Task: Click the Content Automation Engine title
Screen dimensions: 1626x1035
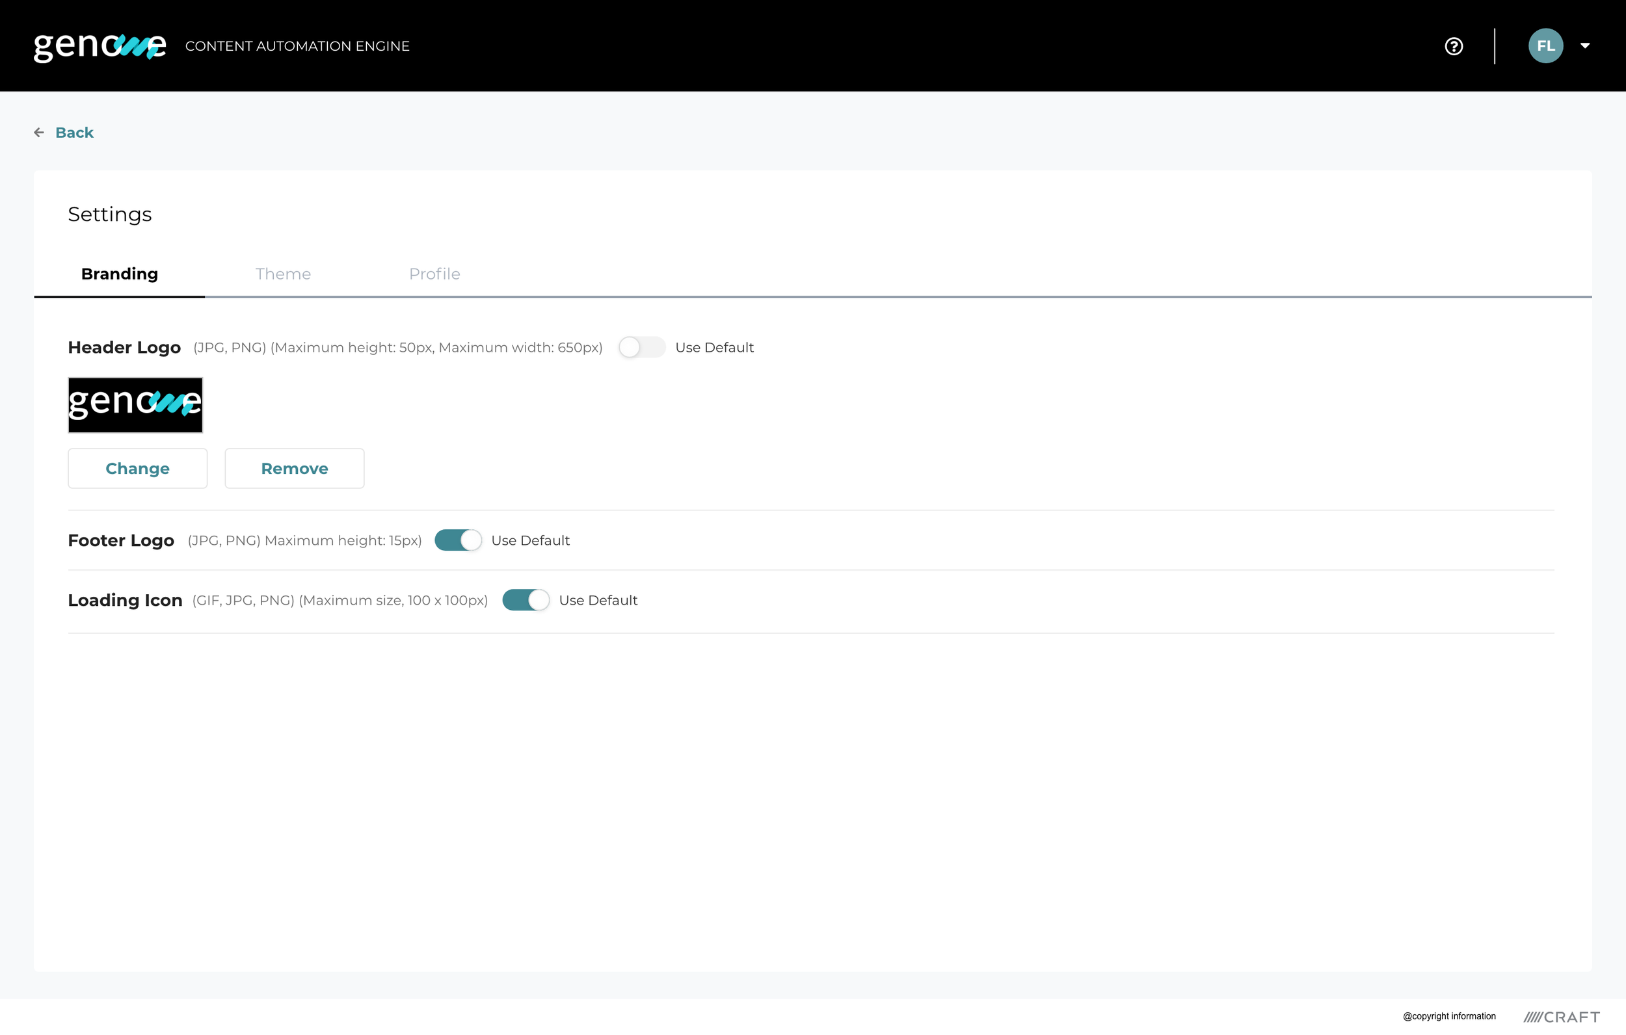Action: point(297,46)
